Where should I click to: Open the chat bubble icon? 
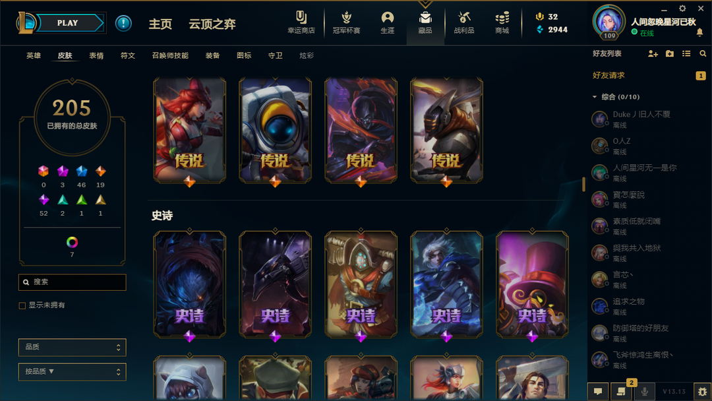[598, 391]
